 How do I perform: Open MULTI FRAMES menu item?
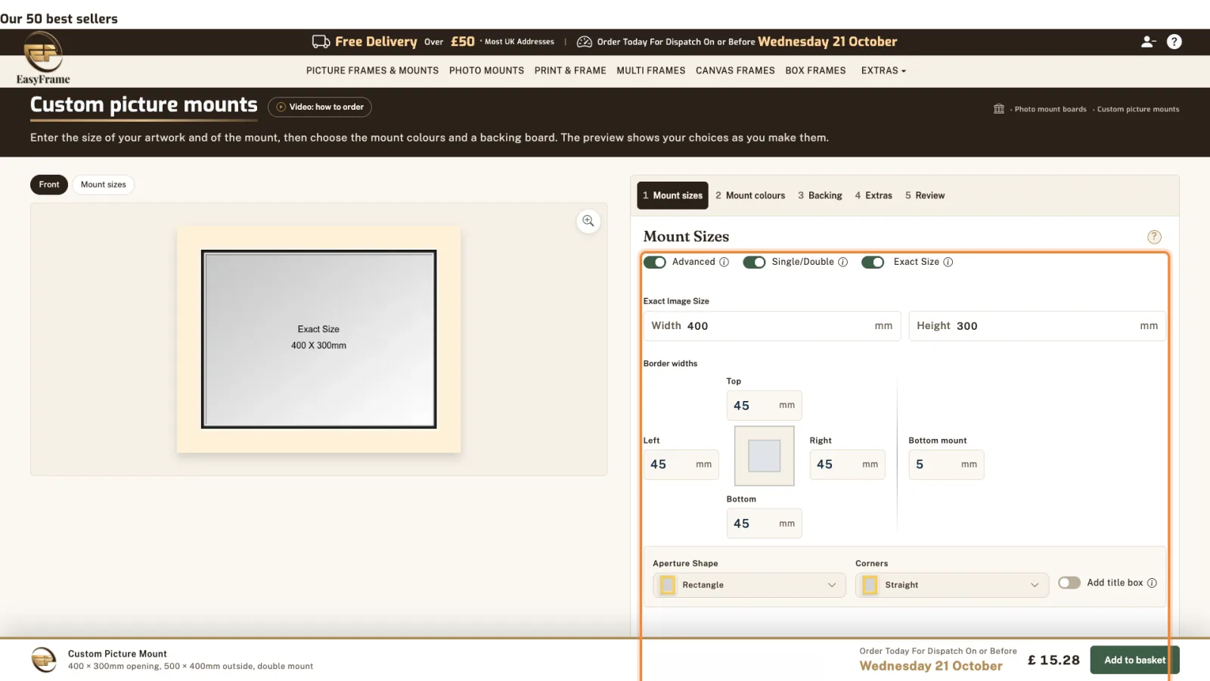point(651,70)
